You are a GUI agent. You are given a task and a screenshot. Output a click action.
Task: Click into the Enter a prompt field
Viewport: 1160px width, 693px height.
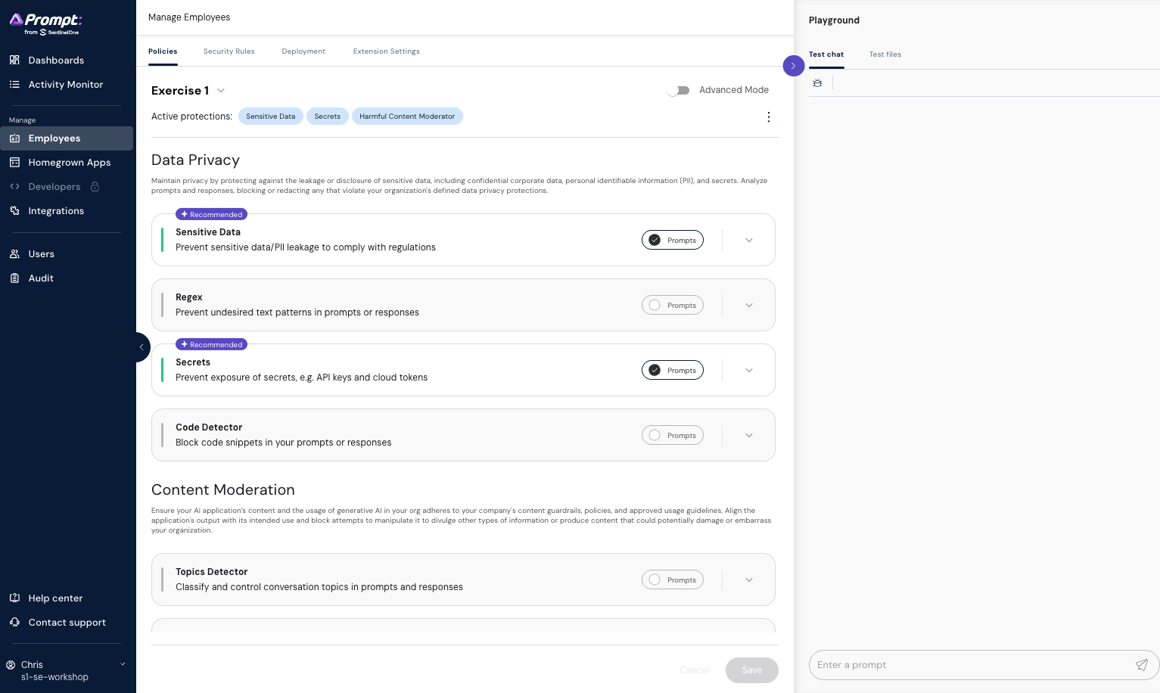(969, 665)
